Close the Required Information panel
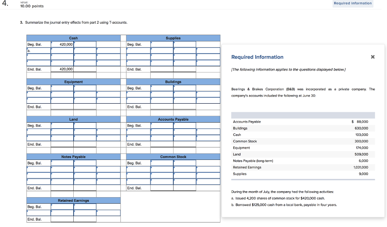The width and height of the screenshot is (387, 227). point(373,57)
